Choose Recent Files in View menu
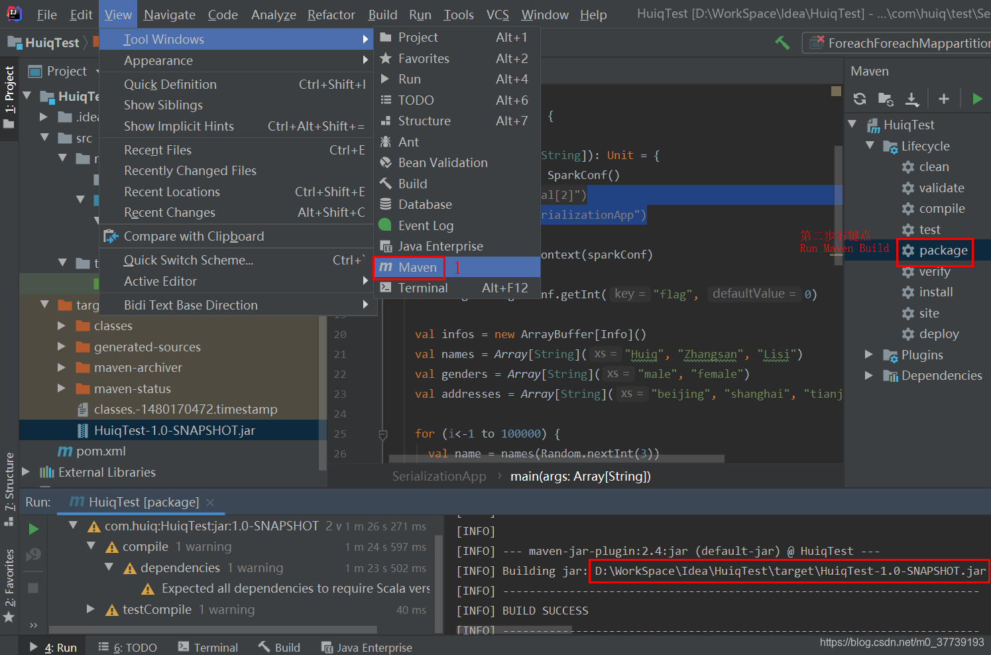The height and width of the screenshot is (655, 991). pyautogui.click(x=237, y=150)
